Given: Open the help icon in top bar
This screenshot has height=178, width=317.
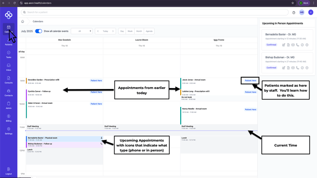Looking at the screenshot, I should tap(294, 12).
